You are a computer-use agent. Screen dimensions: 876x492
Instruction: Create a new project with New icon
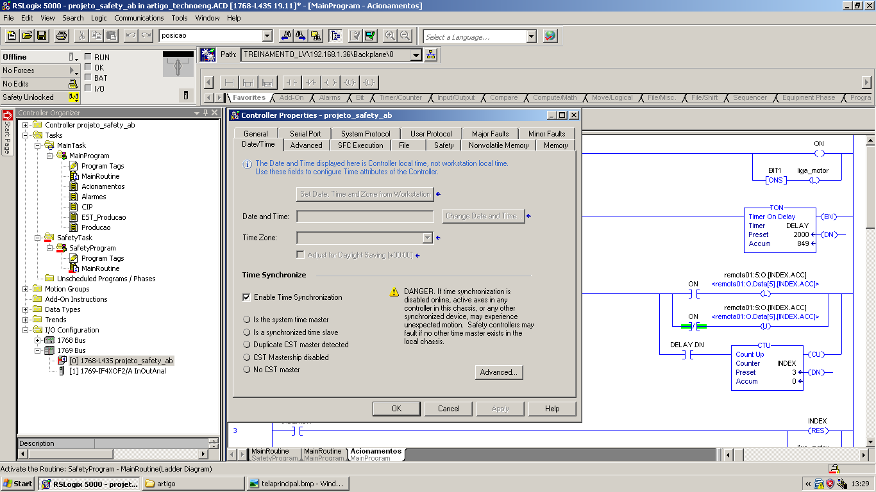tap(12, 36)
